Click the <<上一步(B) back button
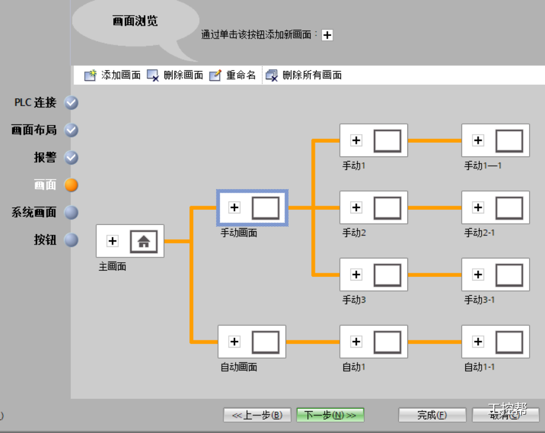This screenshot has height=433, width=545. 257,415
